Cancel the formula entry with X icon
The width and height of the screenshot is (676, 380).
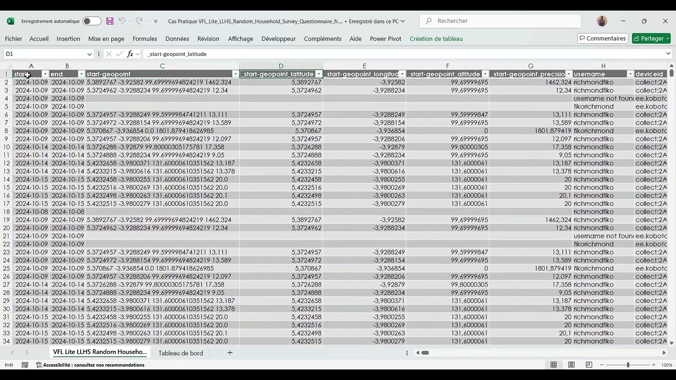tap(108, 54)
